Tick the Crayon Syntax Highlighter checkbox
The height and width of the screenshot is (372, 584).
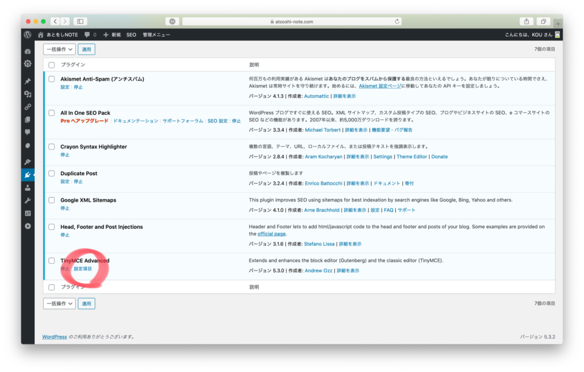(51, 147)
